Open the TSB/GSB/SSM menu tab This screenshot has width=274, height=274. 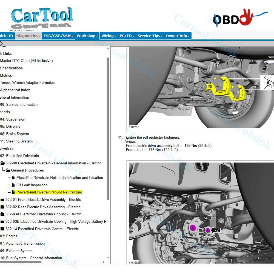point(59,36)
